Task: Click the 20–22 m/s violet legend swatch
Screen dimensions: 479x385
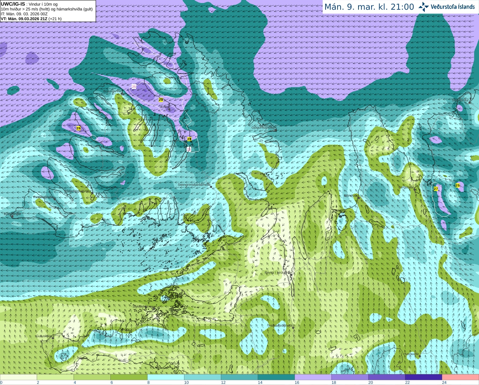Action: coord(387,377)
